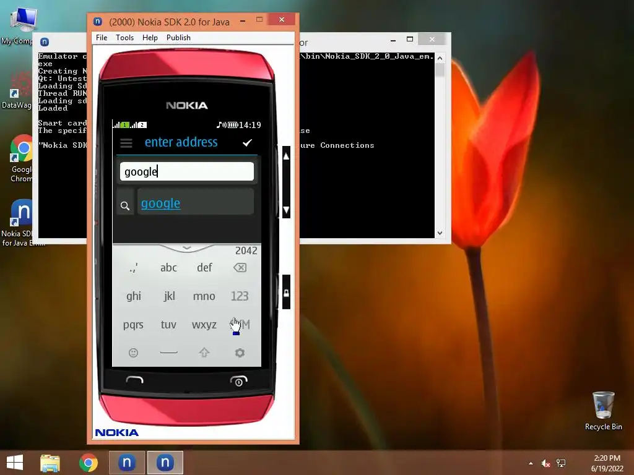Image resolution: width=634 pixels, height=475 pixels.
Task: Click the scroll up arrow in console window
Action: 440,58
